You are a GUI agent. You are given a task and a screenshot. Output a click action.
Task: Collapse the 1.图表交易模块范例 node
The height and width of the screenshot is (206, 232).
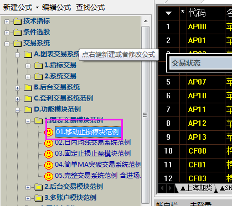(28, 121)
